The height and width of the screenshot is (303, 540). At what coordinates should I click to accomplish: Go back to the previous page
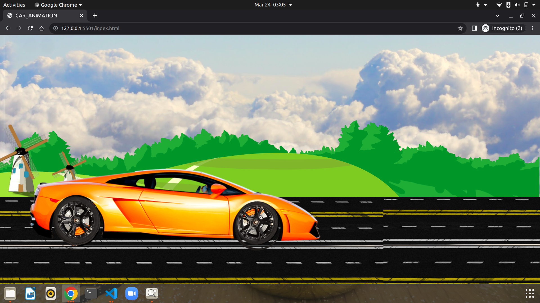coord(8,28)
